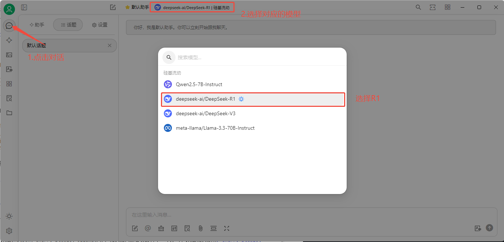Image resolution: width=504 pixels, height=242 pixels.
Task: Select Qwen2.5-7B-Instruct model
Action: [253, 84]
